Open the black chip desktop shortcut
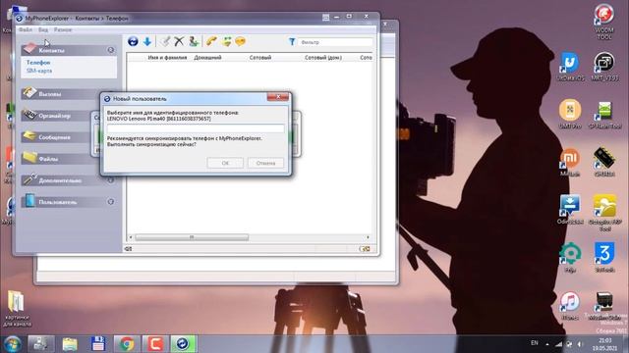Screen dimensions: 629x353 (604, 162)
